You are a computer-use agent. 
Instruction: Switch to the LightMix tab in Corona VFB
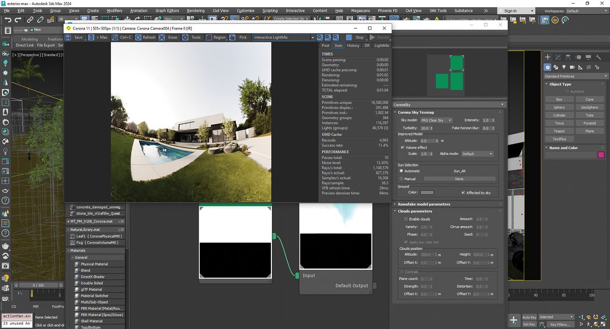383,46
